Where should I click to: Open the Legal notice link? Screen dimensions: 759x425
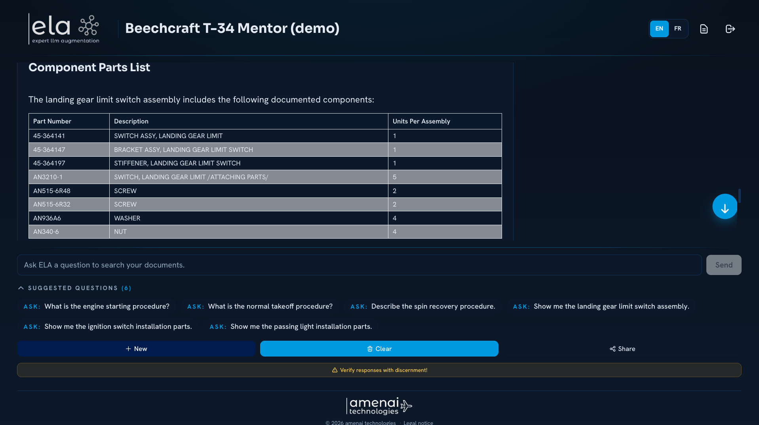pos(418,423)
